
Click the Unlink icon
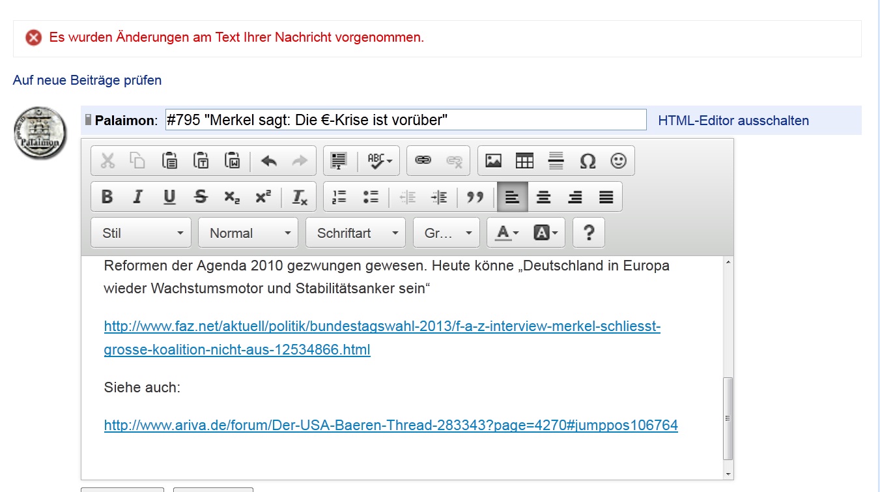click(454, 161)
